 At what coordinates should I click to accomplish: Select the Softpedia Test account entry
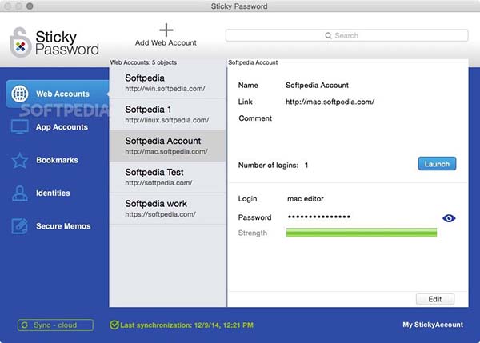(167, 177)
